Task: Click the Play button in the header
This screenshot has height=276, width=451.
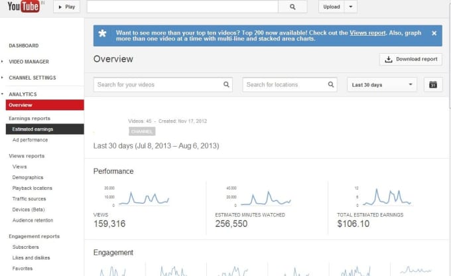Action: tap(66, 7)
